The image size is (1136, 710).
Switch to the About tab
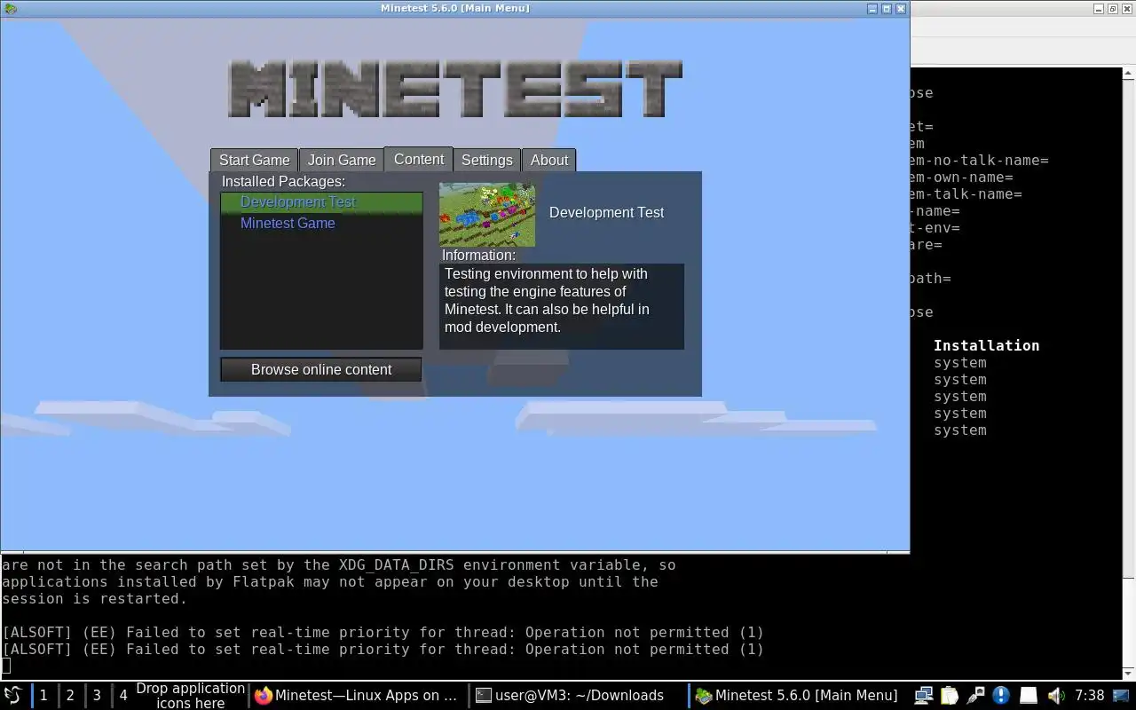[x=548, y=160]
